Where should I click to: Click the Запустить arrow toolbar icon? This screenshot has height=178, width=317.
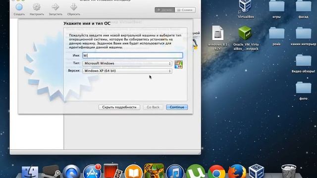coord(55,7)
